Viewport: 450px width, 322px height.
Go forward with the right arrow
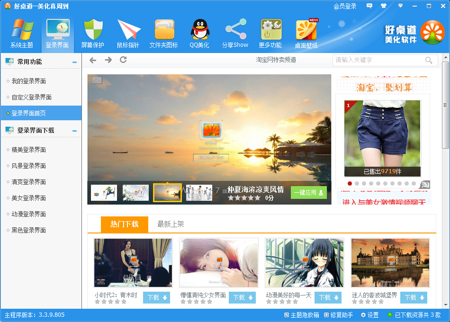pos(108,60)
